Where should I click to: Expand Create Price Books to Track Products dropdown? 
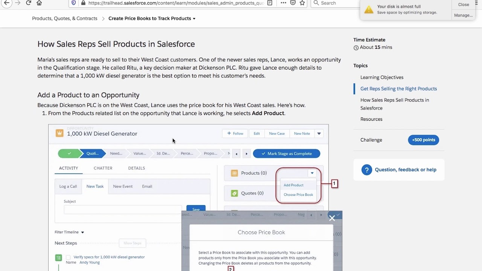(152, 18)
